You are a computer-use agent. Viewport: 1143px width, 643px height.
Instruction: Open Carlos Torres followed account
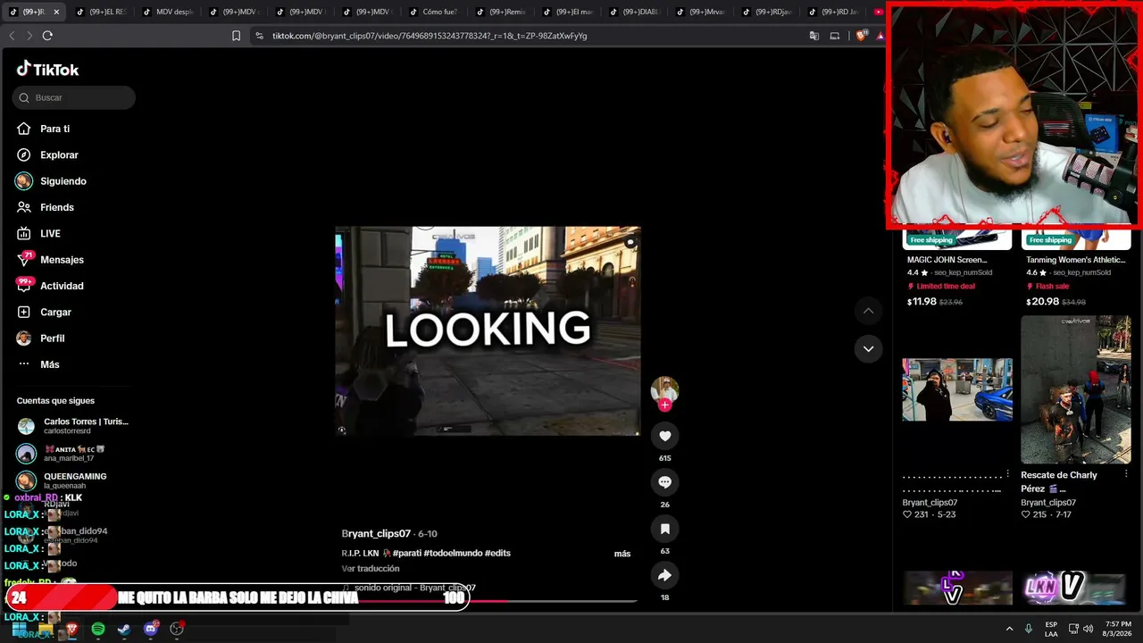coord(73,426)
